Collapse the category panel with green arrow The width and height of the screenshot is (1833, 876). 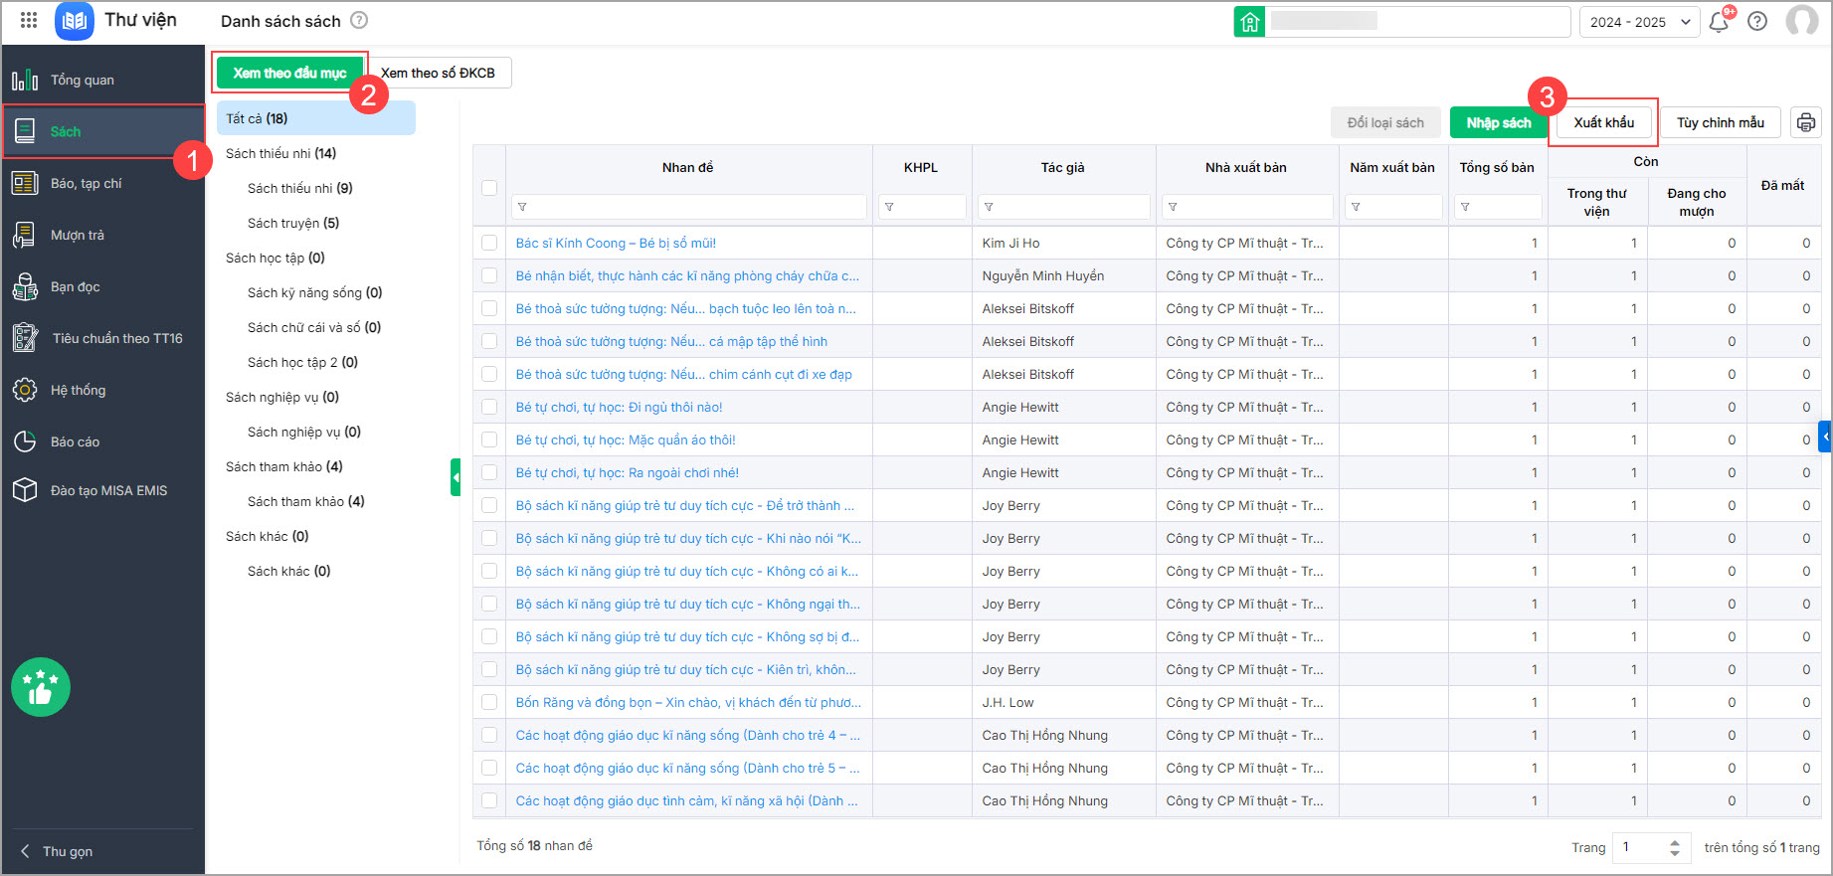456,477
